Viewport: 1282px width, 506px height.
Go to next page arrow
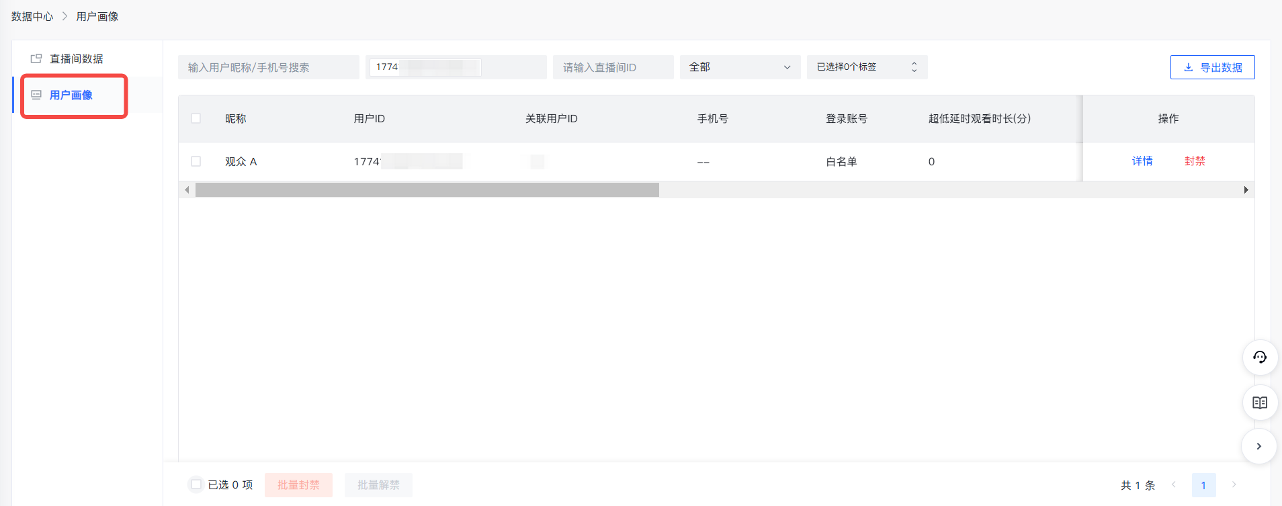[1234, 484]
